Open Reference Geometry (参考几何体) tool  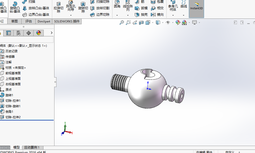173,6
